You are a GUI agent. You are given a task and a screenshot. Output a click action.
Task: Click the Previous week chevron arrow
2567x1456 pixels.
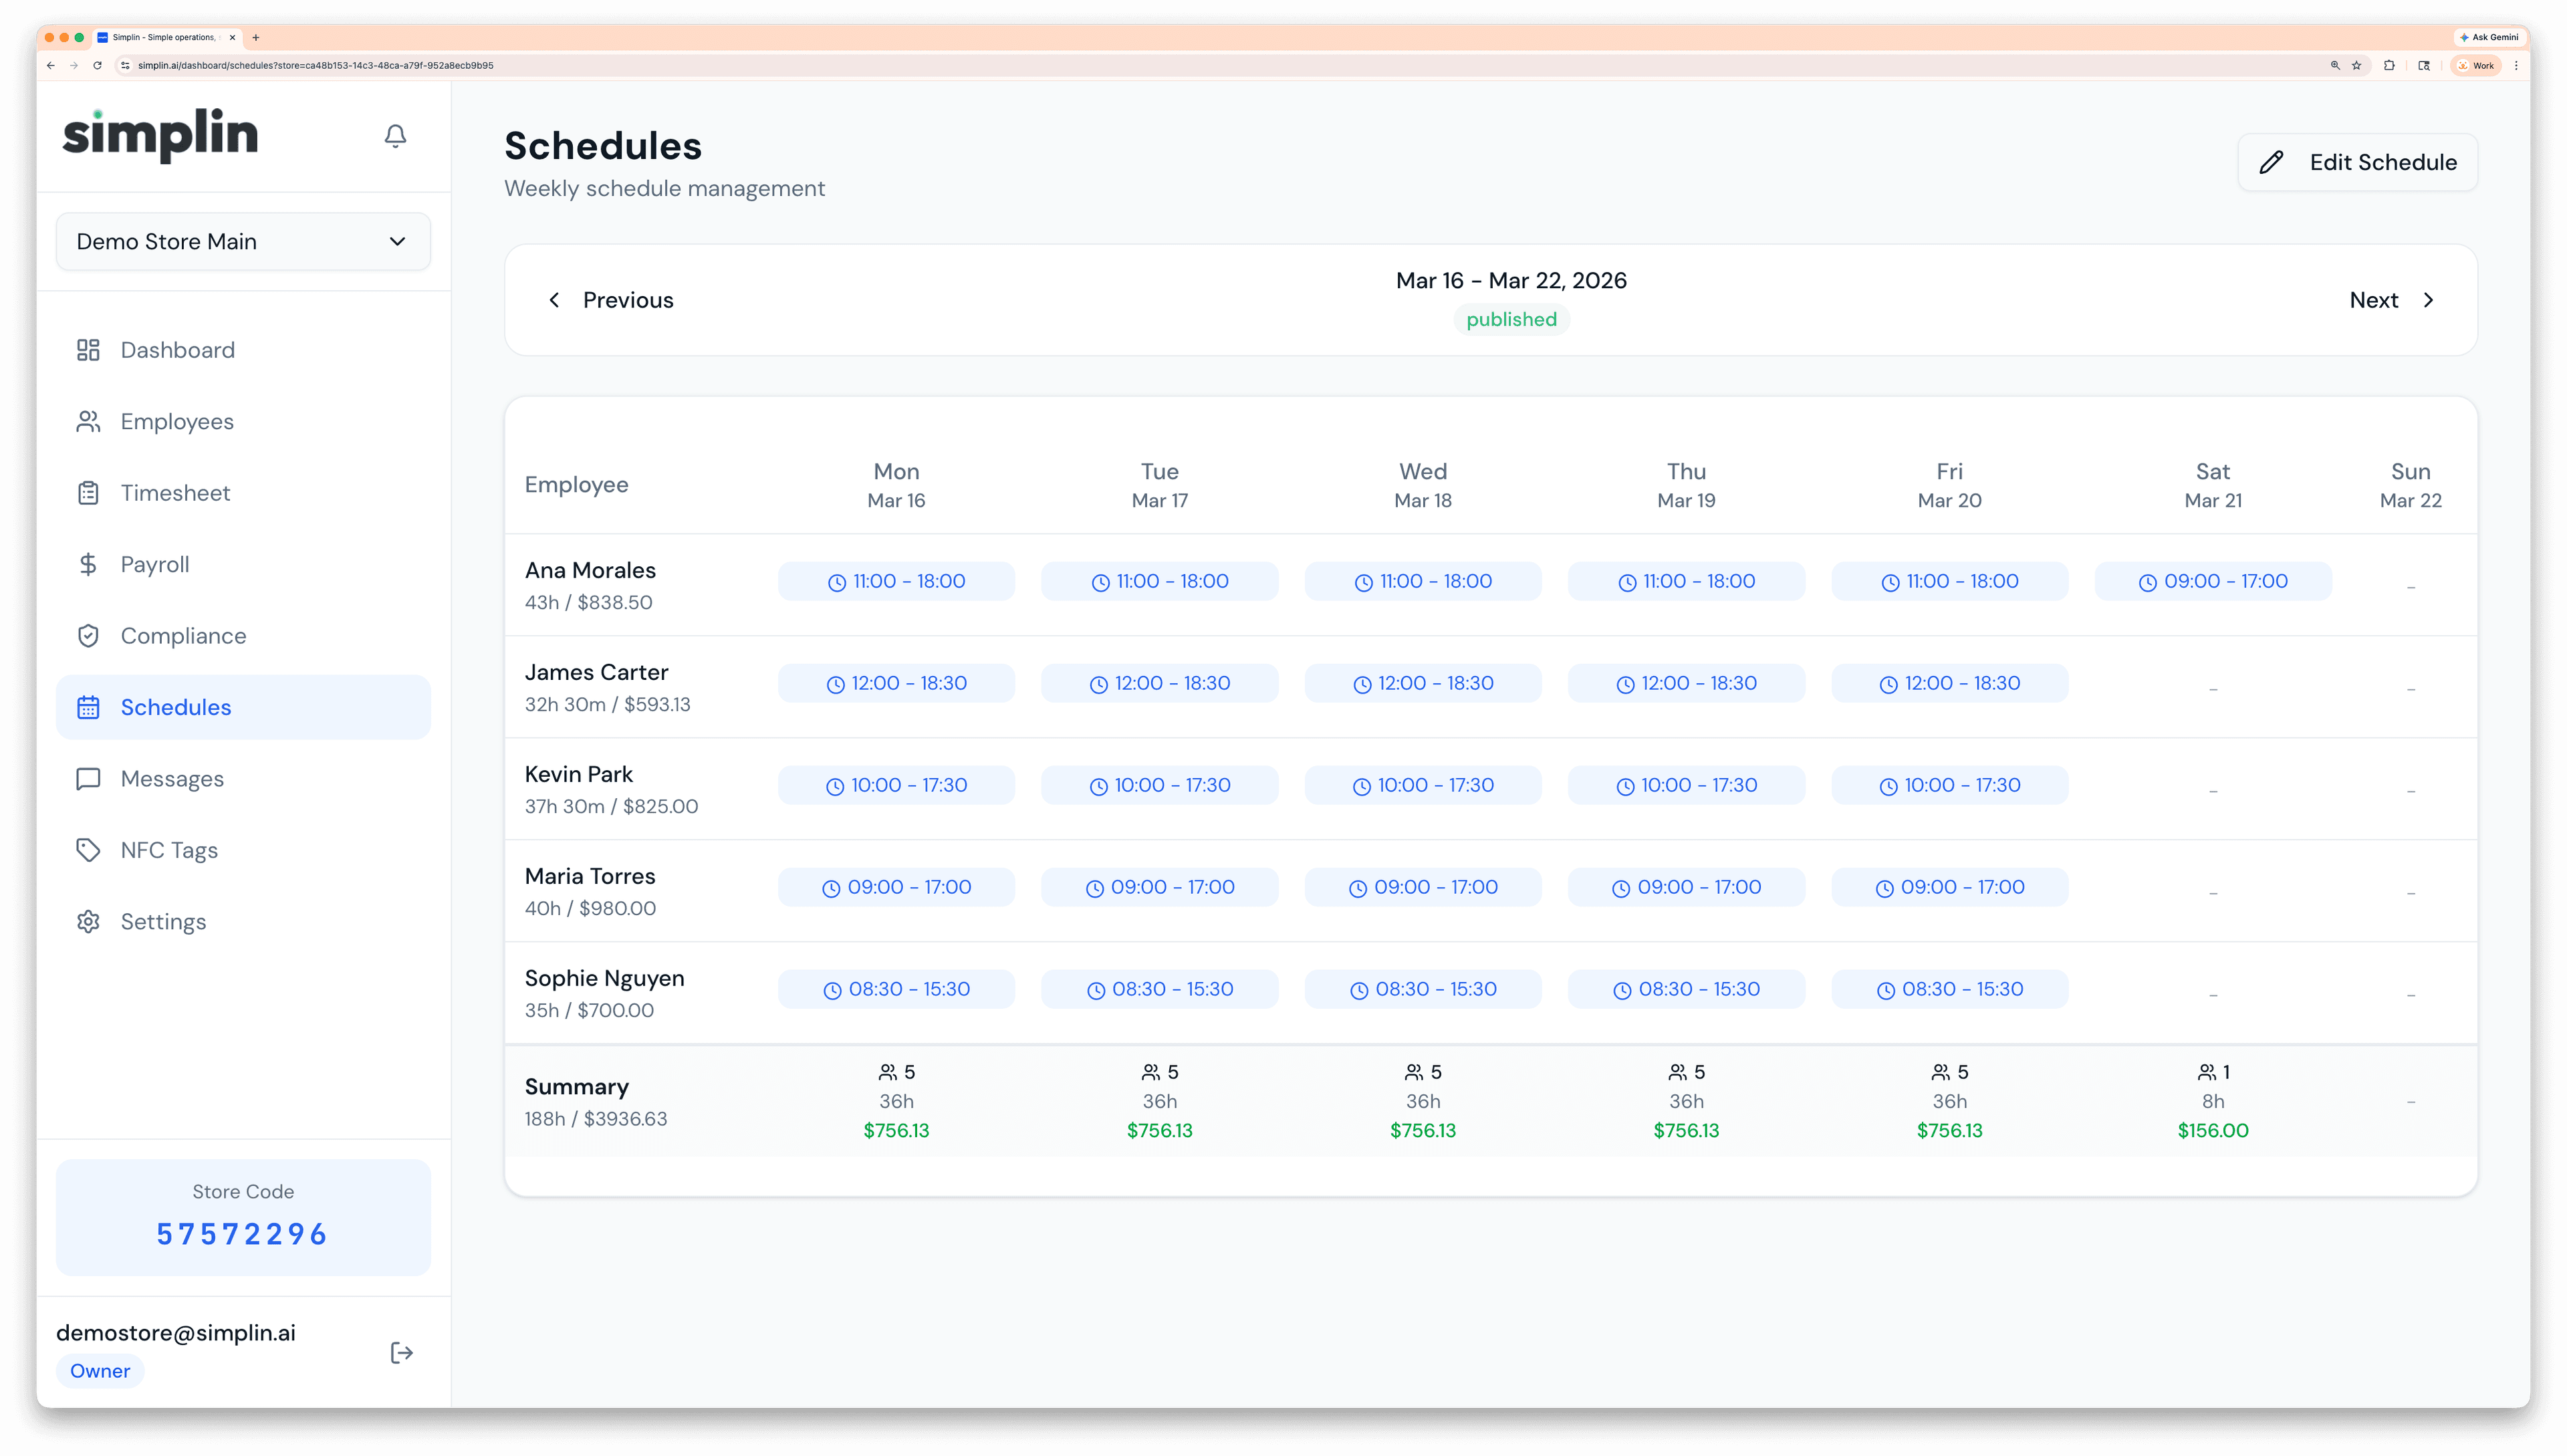[555, 299]
